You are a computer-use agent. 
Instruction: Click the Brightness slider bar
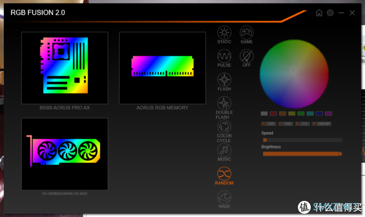tap(302, 154)
